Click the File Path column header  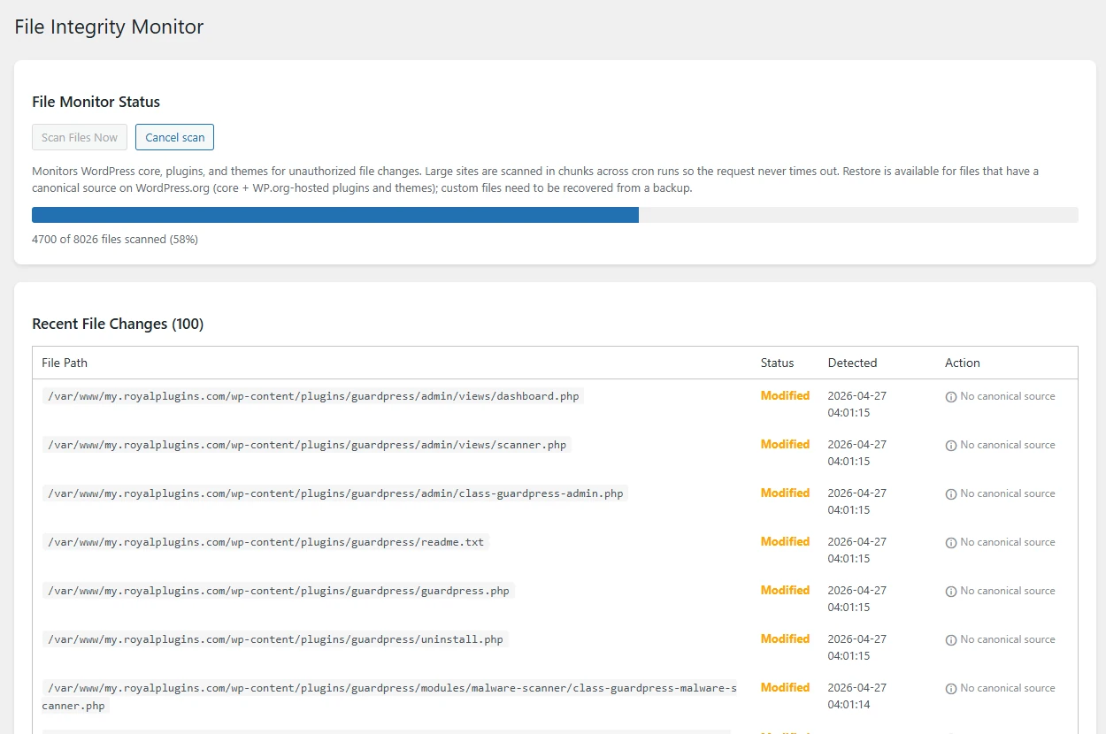pyautogui.click(x=65, y=363)
